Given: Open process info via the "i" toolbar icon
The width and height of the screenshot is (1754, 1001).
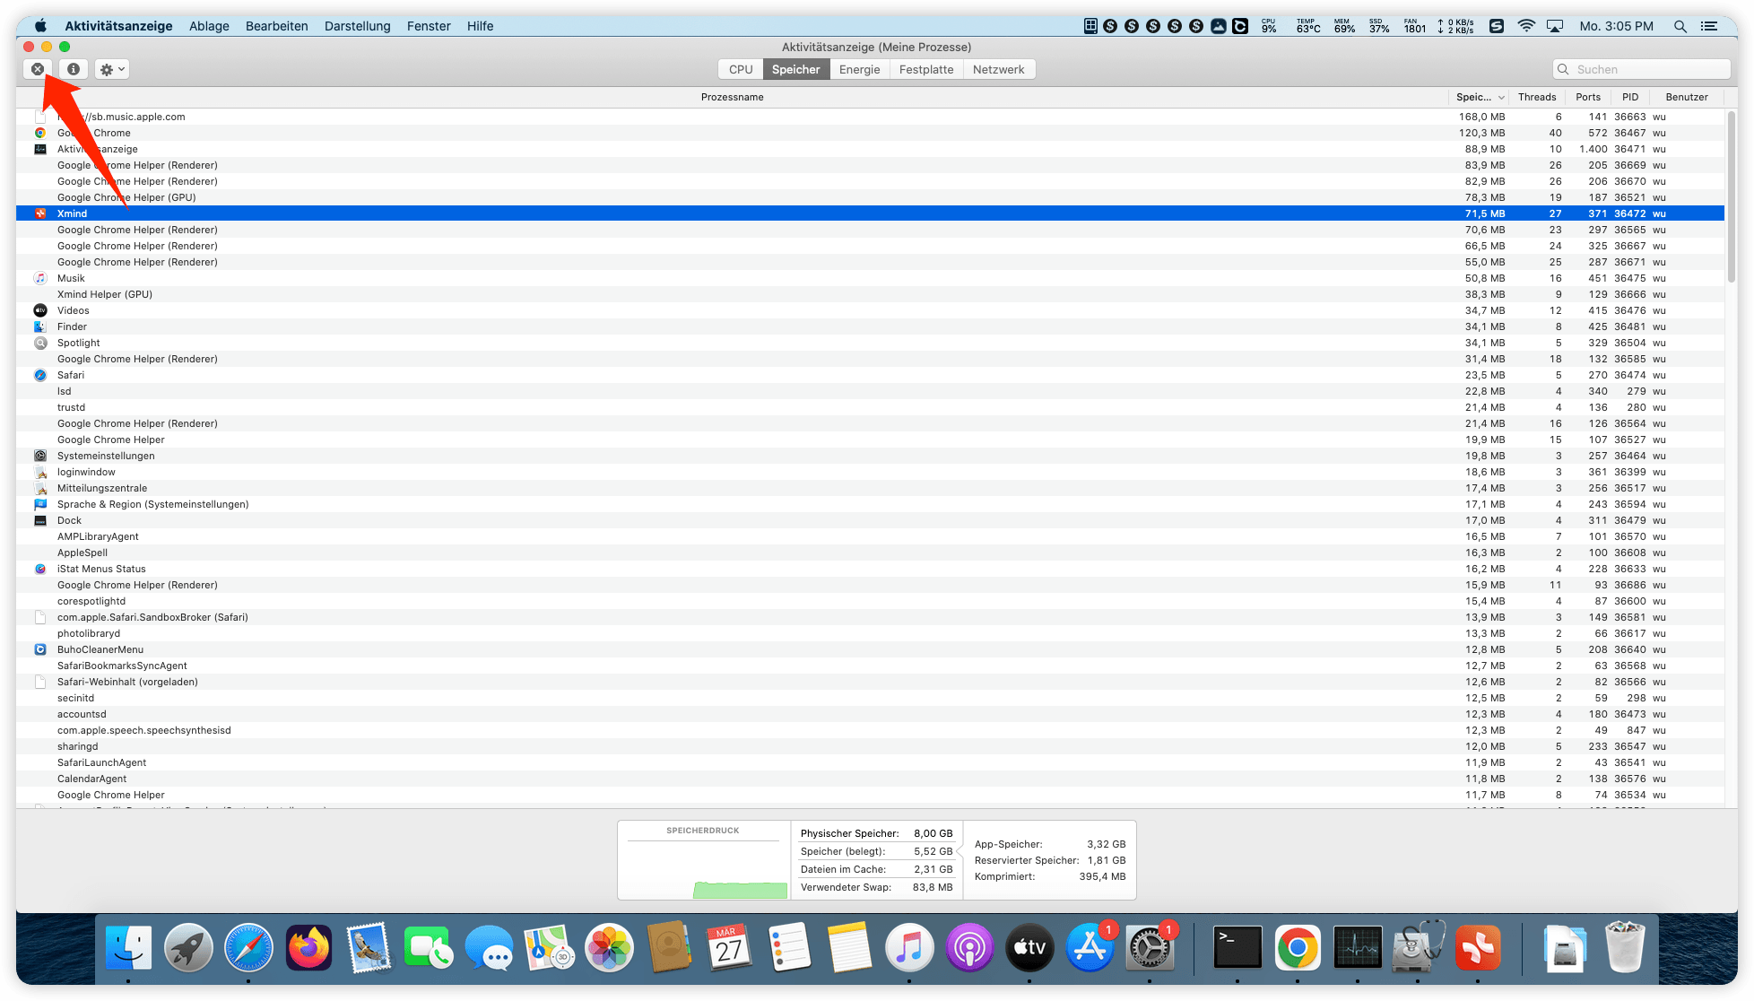Looking at the screenshot, I should pos(73,68).
